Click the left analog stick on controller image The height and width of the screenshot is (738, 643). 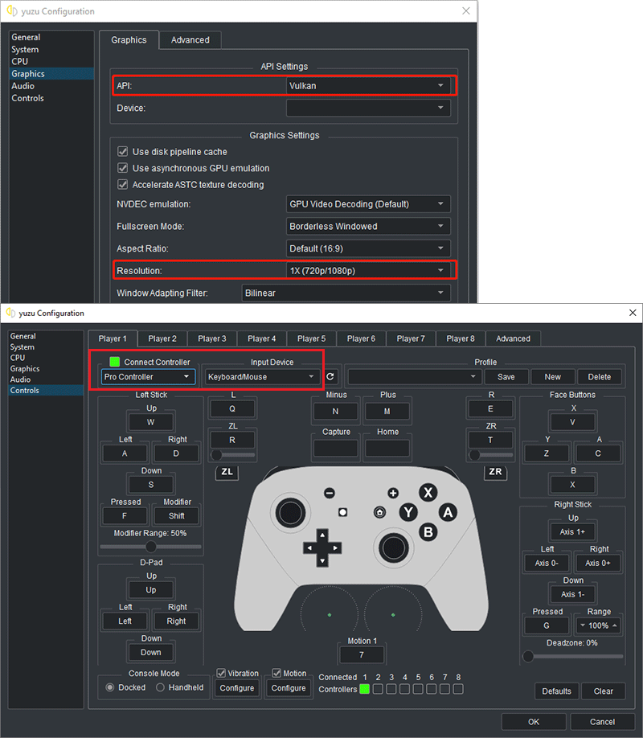tap(290, 513)
